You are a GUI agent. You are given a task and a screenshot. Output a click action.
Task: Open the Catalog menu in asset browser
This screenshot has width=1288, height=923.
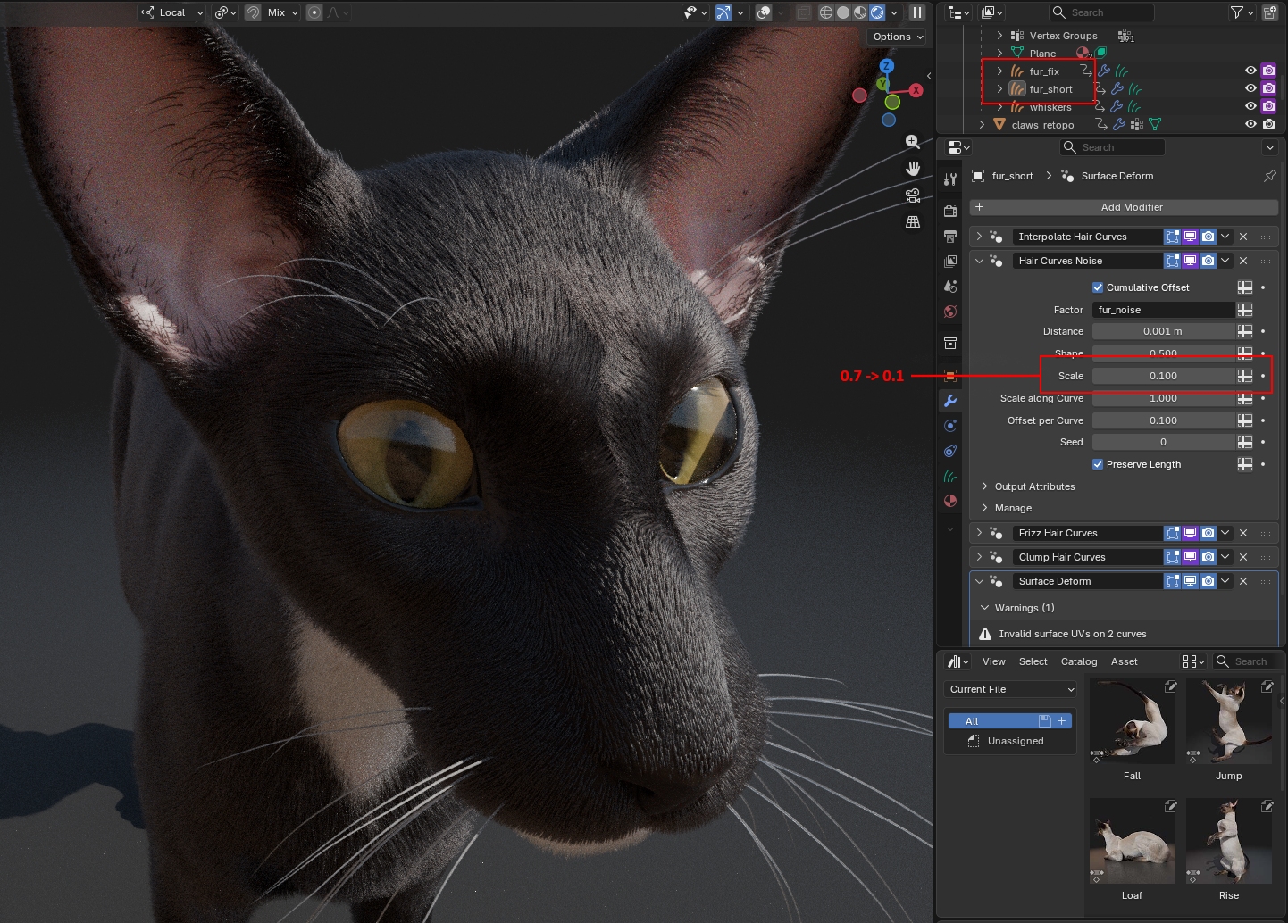[x=1078, y=661]
